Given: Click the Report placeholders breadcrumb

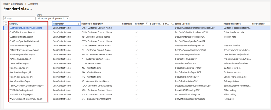Looking at the screenshot, I should point(13,4).
